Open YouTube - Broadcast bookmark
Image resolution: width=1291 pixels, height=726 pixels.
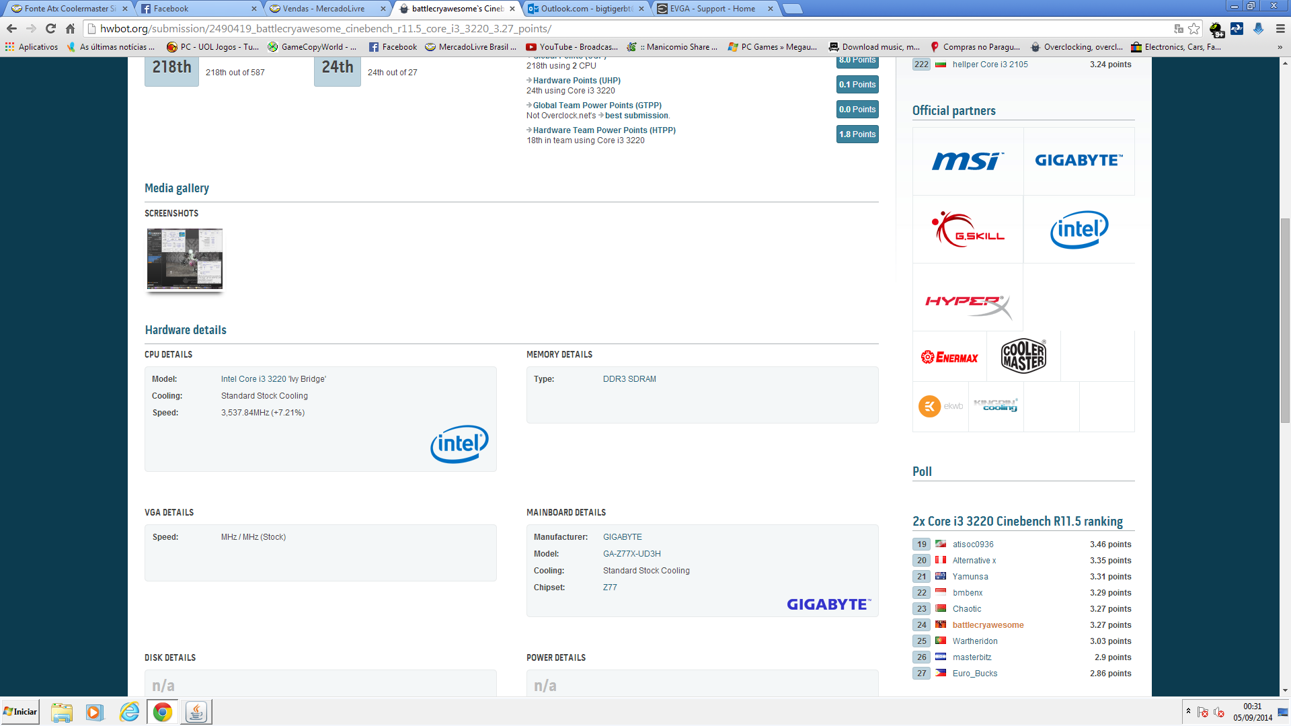(572, 47)
